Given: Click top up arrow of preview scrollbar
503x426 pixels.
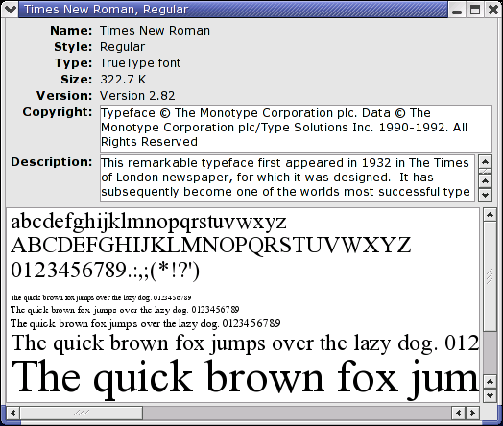Looking at the screenshot, I should click(x=490, y=215).
